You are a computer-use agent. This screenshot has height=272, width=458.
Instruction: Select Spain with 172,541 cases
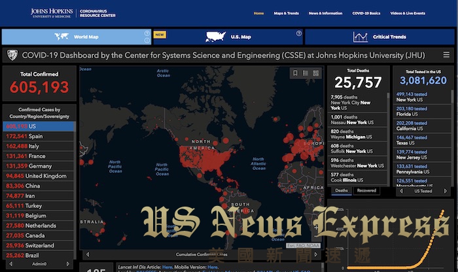[38, 136]
